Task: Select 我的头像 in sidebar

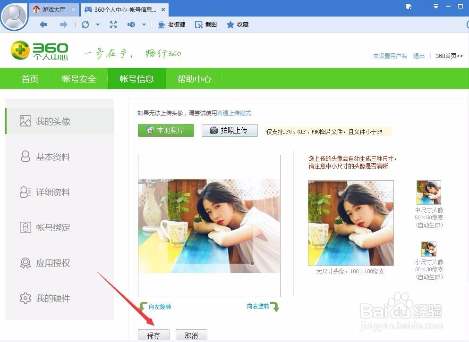Action: click(x=60, y=121)
